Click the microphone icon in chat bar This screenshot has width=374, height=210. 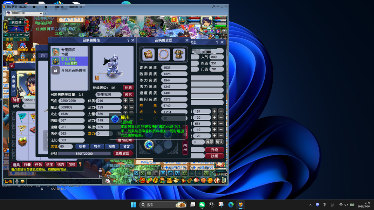17,181
